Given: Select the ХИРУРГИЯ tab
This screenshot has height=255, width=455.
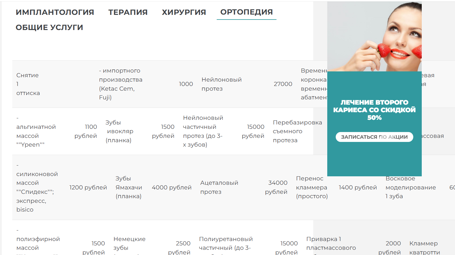Looking at the screenshot, I should click(184, 12).
